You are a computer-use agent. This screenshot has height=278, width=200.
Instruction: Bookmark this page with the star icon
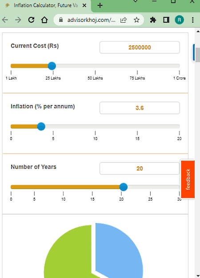(136, 20)
